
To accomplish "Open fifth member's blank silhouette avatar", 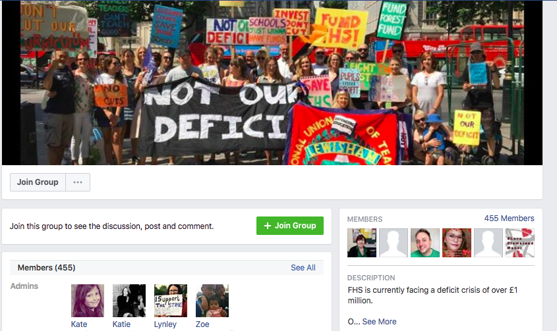I will tap(488, 243).
